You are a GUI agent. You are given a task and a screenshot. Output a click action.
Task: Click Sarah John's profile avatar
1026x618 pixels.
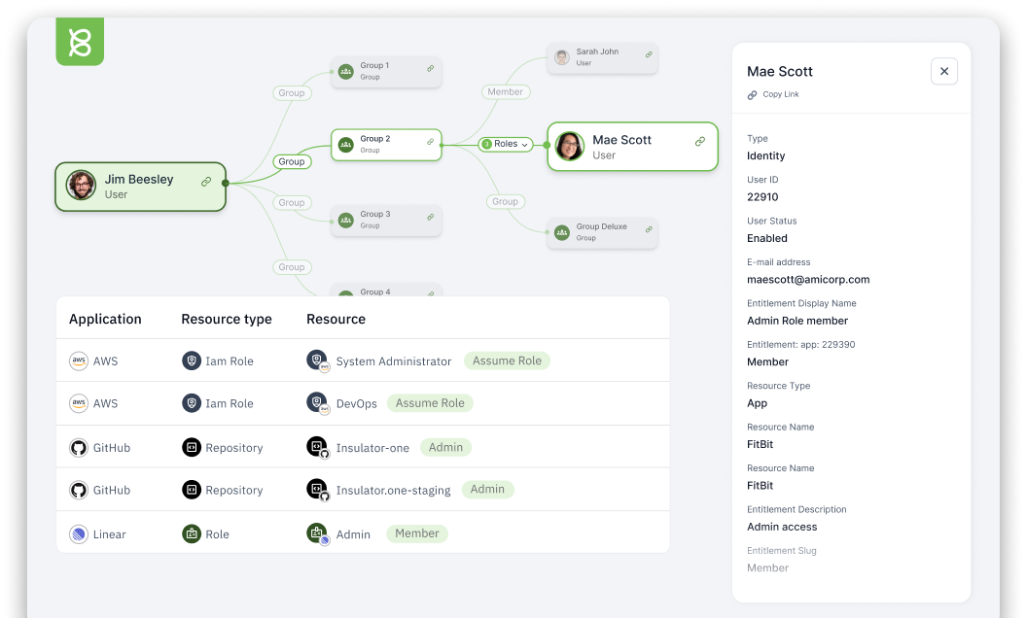point(561,57)
